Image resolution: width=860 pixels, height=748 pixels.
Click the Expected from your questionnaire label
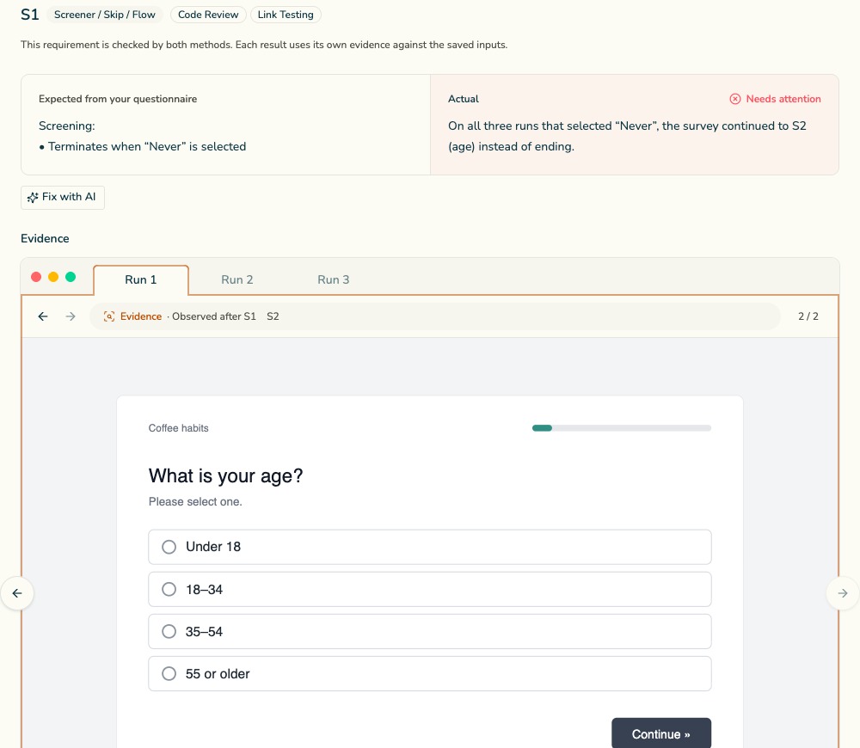point(117,99)
